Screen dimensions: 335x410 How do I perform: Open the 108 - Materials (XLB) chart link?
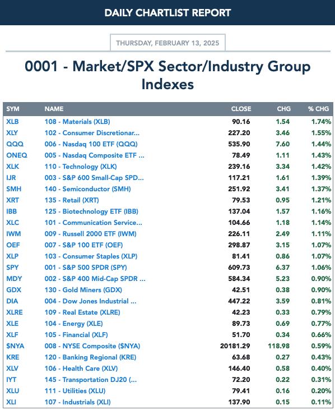click(x=77, y=122)
